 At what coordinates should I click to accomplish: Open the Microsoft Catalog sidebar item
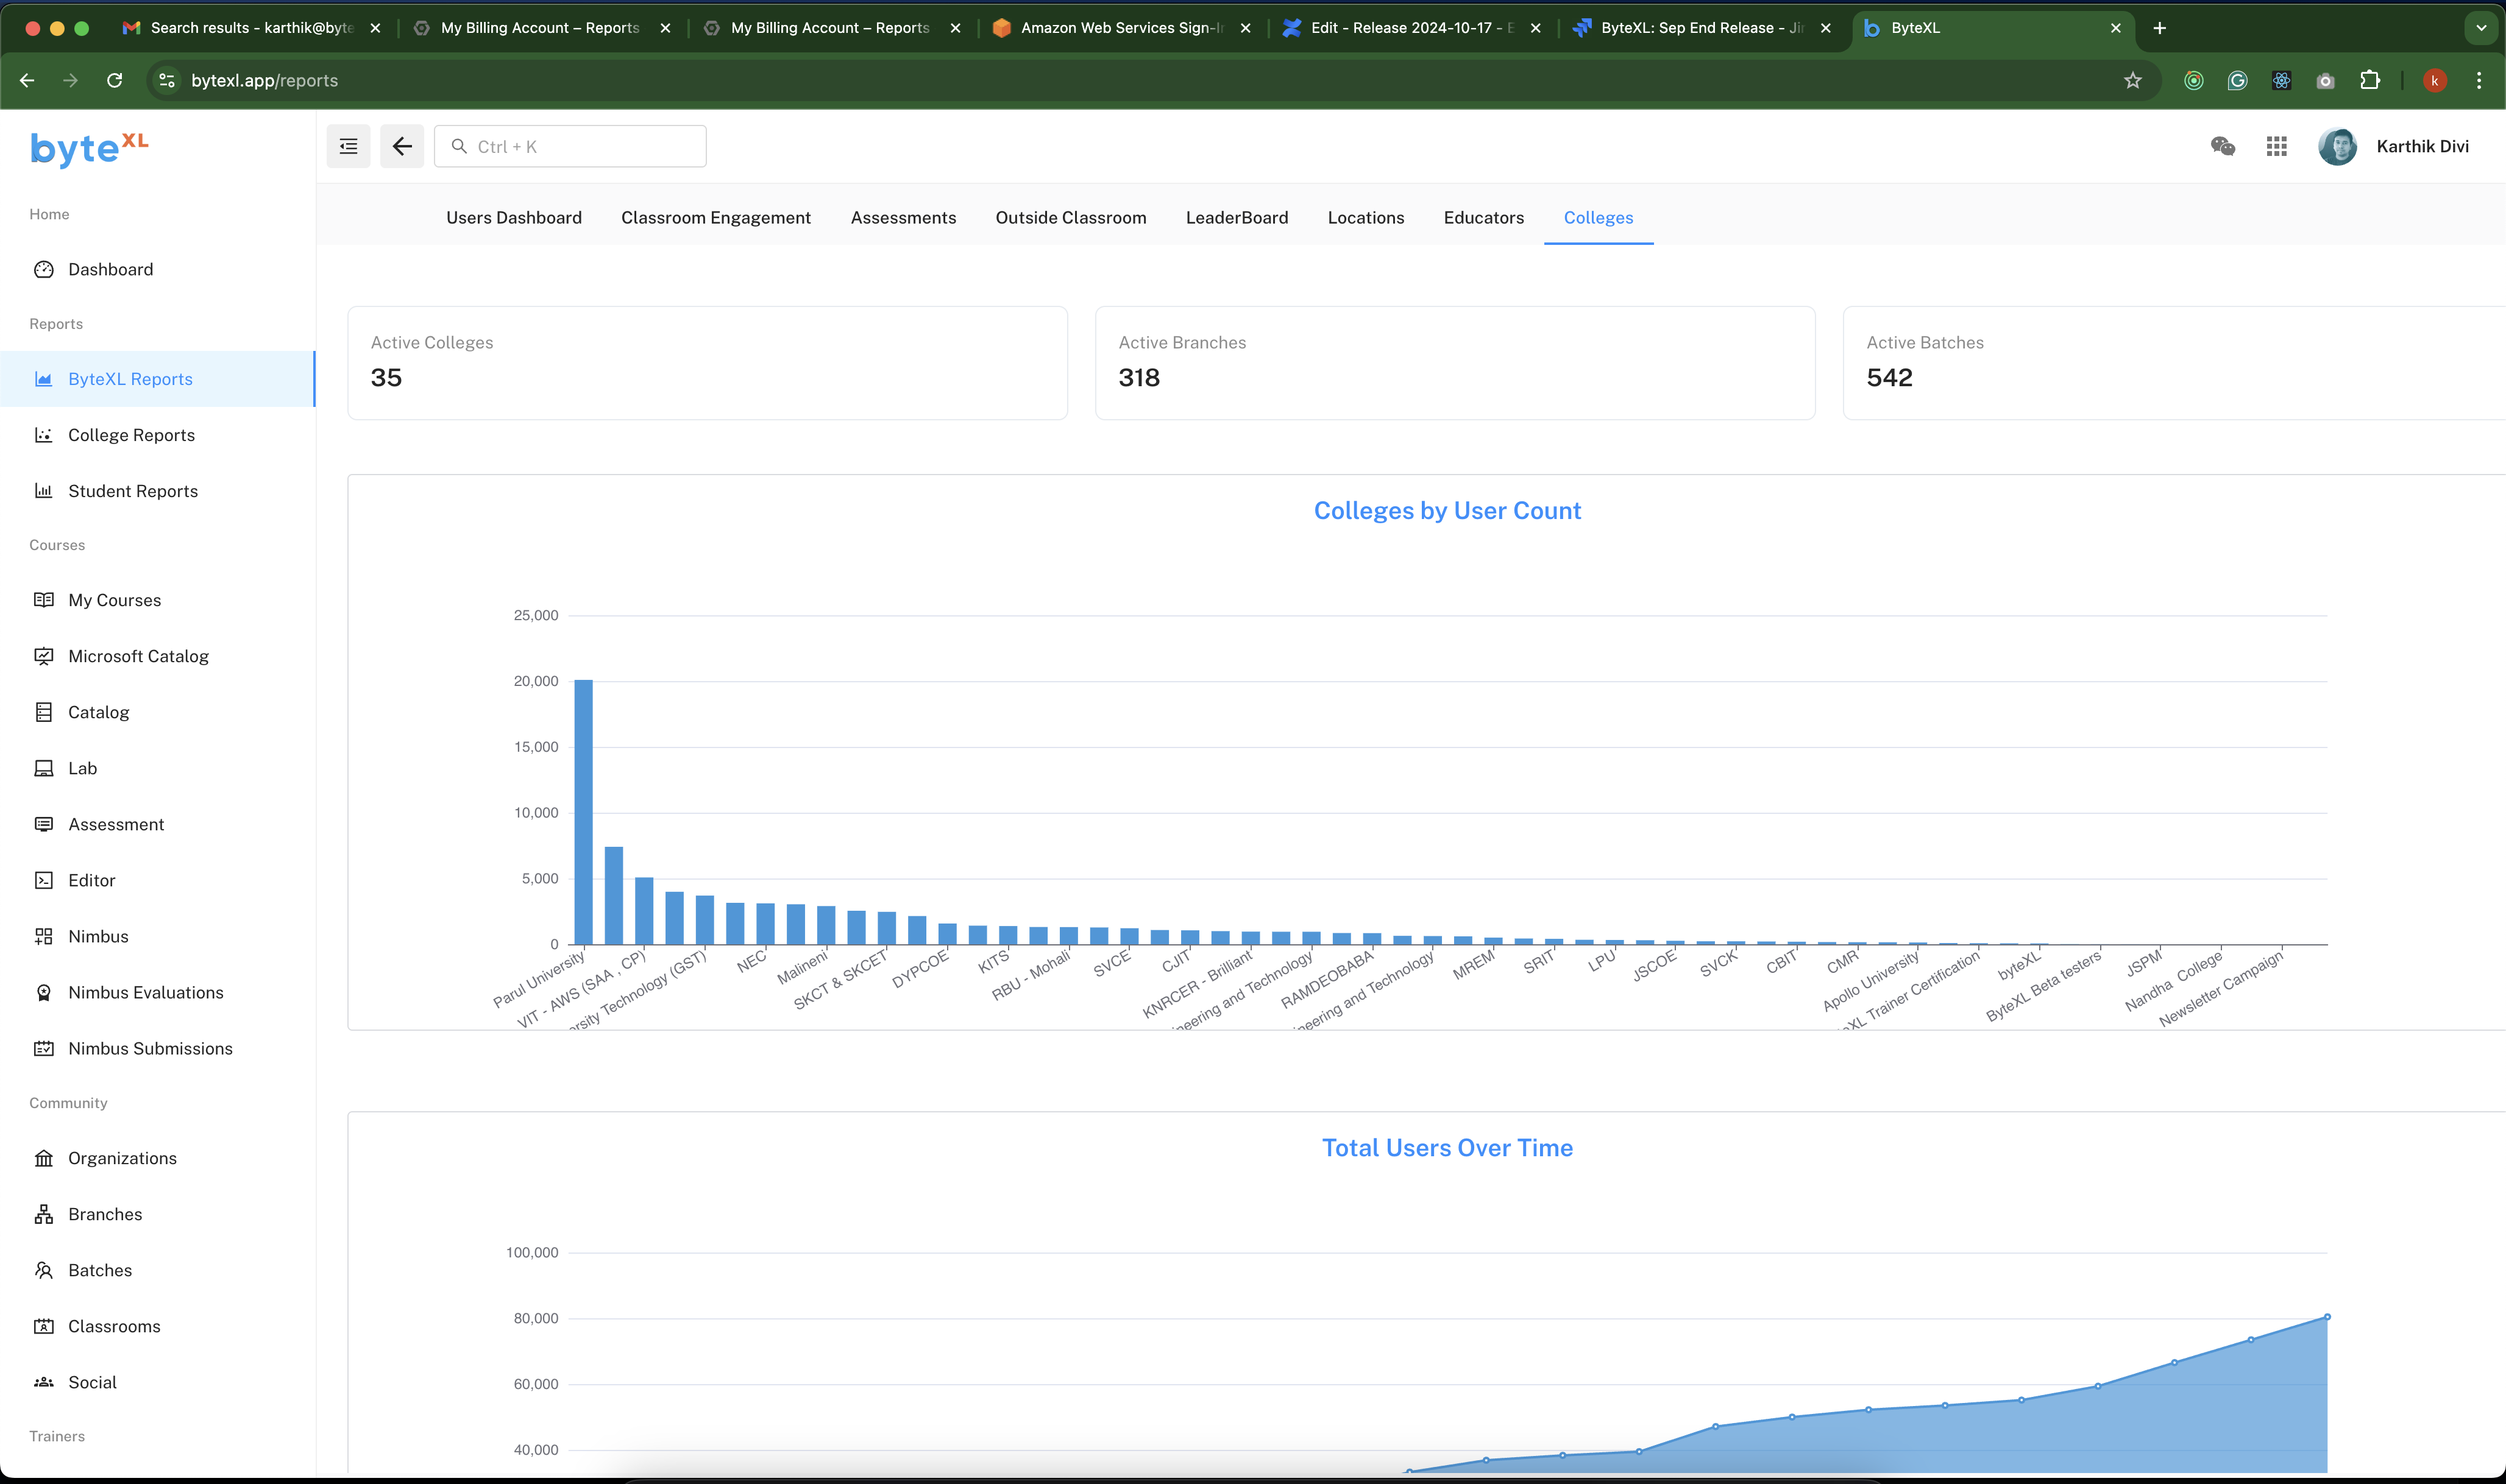tap(138, 656)
